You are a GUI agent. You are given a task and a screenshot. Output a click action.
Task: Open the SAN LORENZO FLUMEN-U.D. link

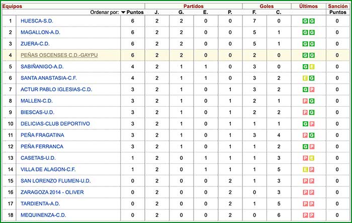click(x=55, y=181)
